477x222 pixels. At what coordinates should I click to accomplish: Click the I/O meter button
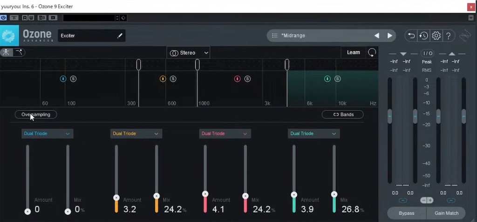[428, 53]
